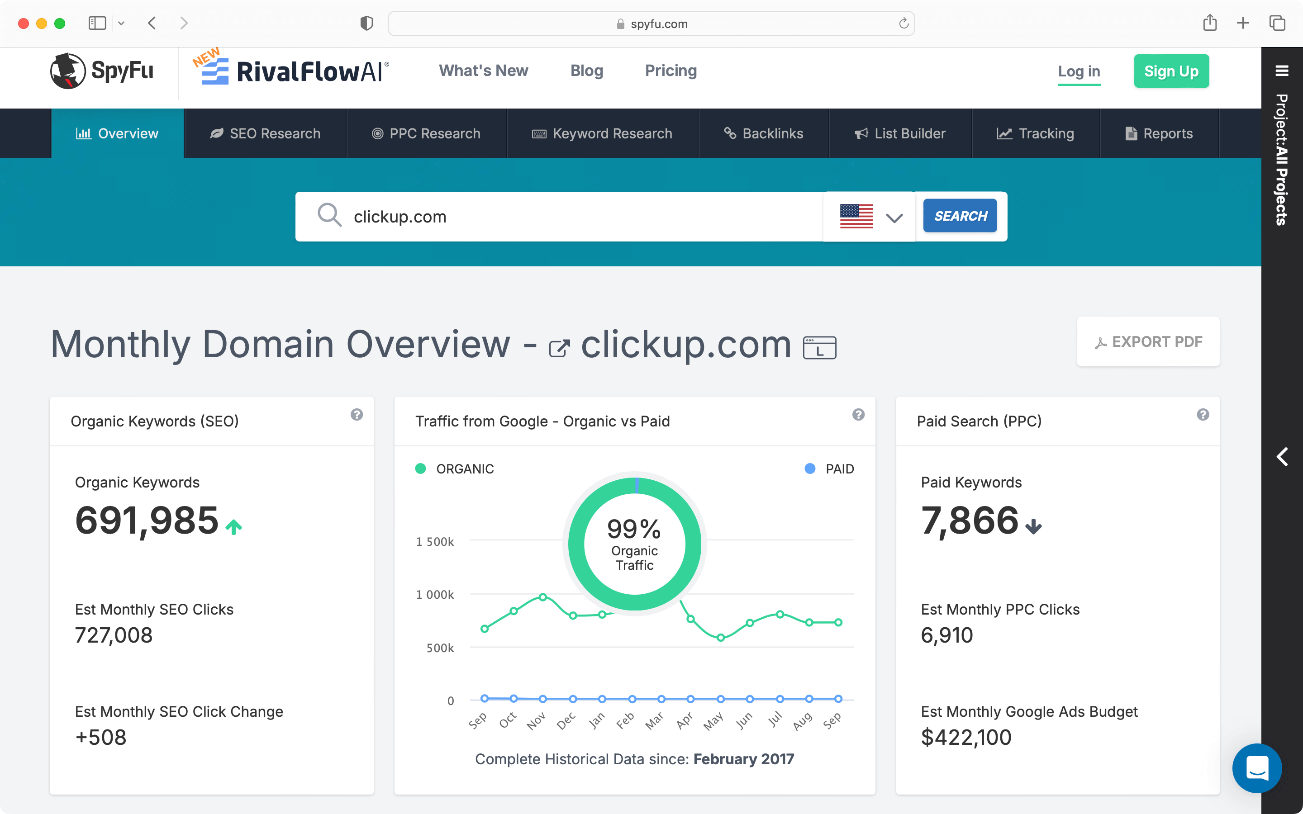Click the List Builder navigation icon

tap(860, 133)
